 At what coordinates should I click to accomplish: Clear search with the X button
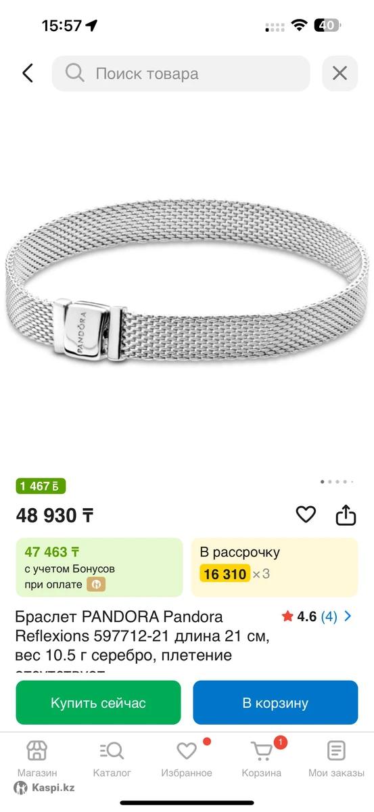(340, 73)
